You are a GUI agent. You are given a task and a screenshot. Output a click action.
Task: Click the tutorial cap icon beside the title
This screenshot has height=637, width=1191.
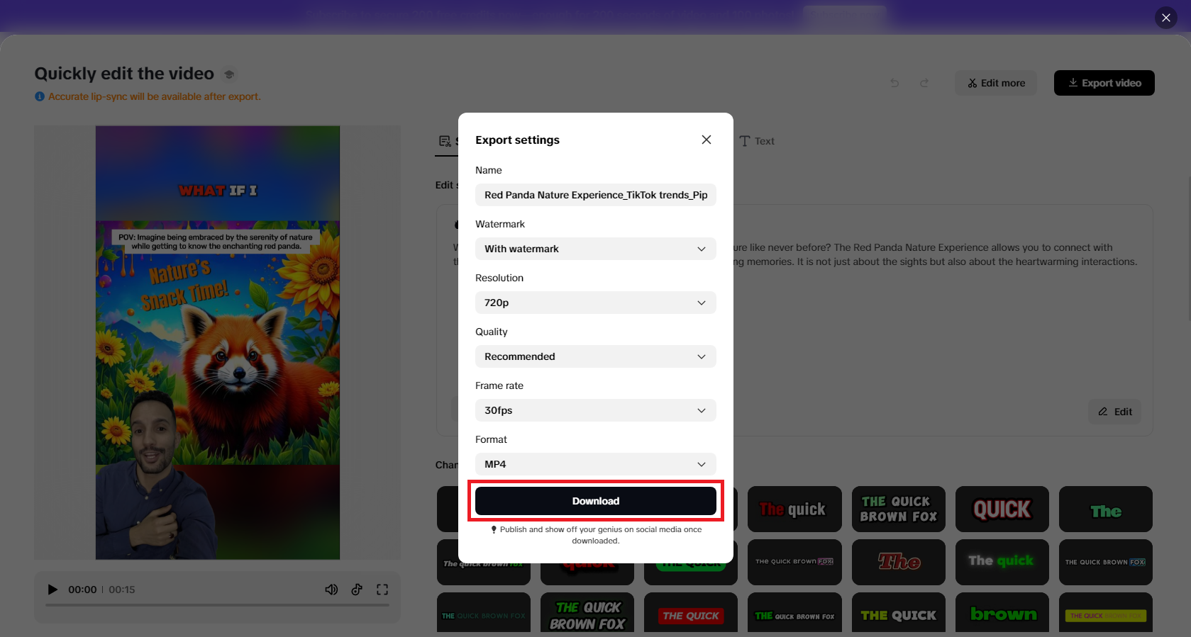[228, 74]
